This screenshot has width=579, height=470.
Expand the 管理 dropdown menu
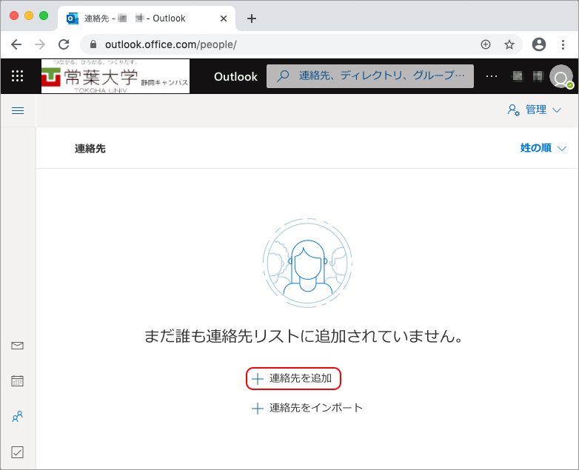coord(535,110)
